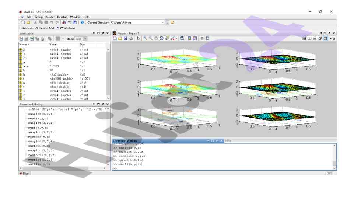The width and height of the screenshot is (354, 199).
Task: Open the Current Directory dropdown
Action: [162, 22]
